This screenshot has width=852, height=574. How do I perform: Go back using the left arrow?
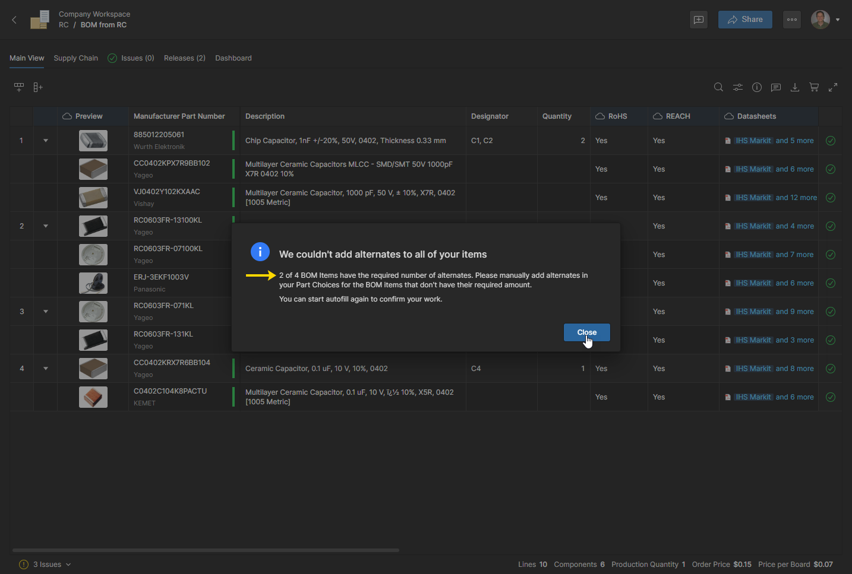pos(14,20)
